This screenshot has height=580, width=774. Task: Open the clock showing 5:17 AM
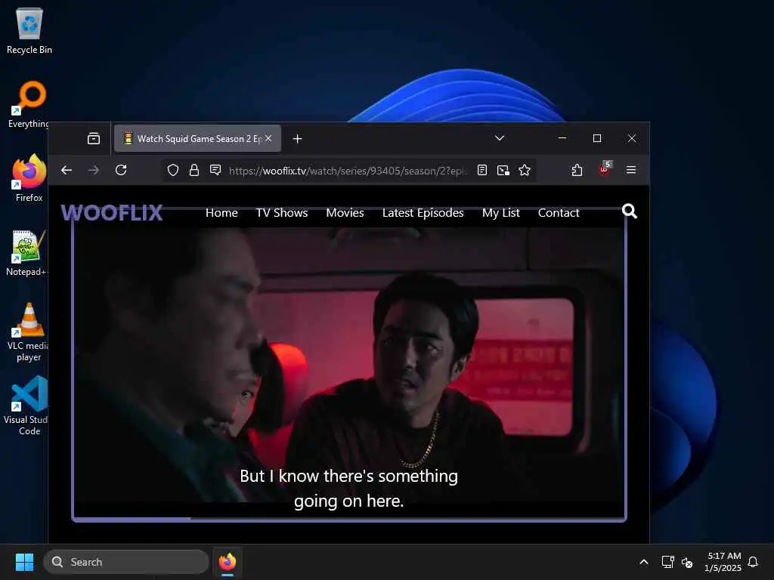point(723,562)
